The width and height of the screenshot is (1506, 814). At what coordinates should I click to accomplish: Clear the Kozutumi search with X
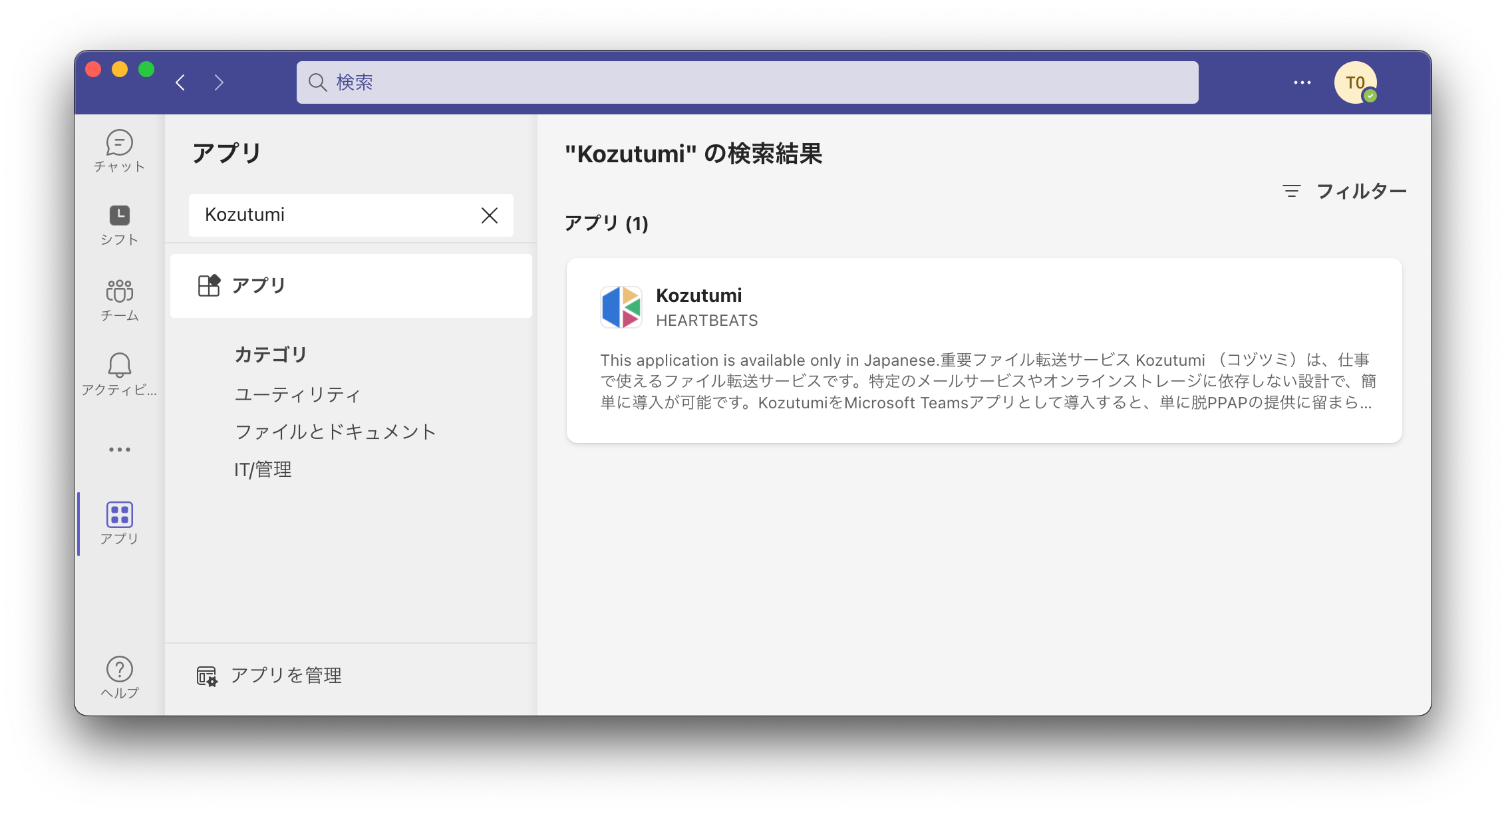[490, 215]
